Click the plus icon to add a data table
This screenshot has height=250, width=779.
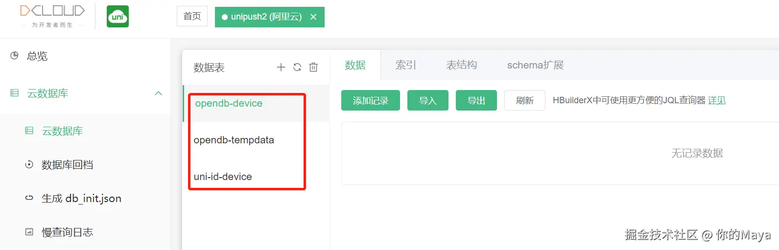[x=281, y=67]
